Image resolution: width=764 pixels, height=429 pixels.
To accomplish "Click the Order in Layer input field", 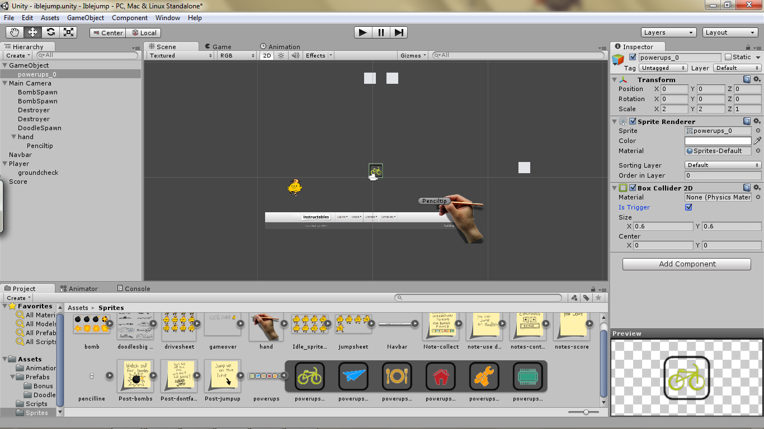I will (x=723, y=175).
